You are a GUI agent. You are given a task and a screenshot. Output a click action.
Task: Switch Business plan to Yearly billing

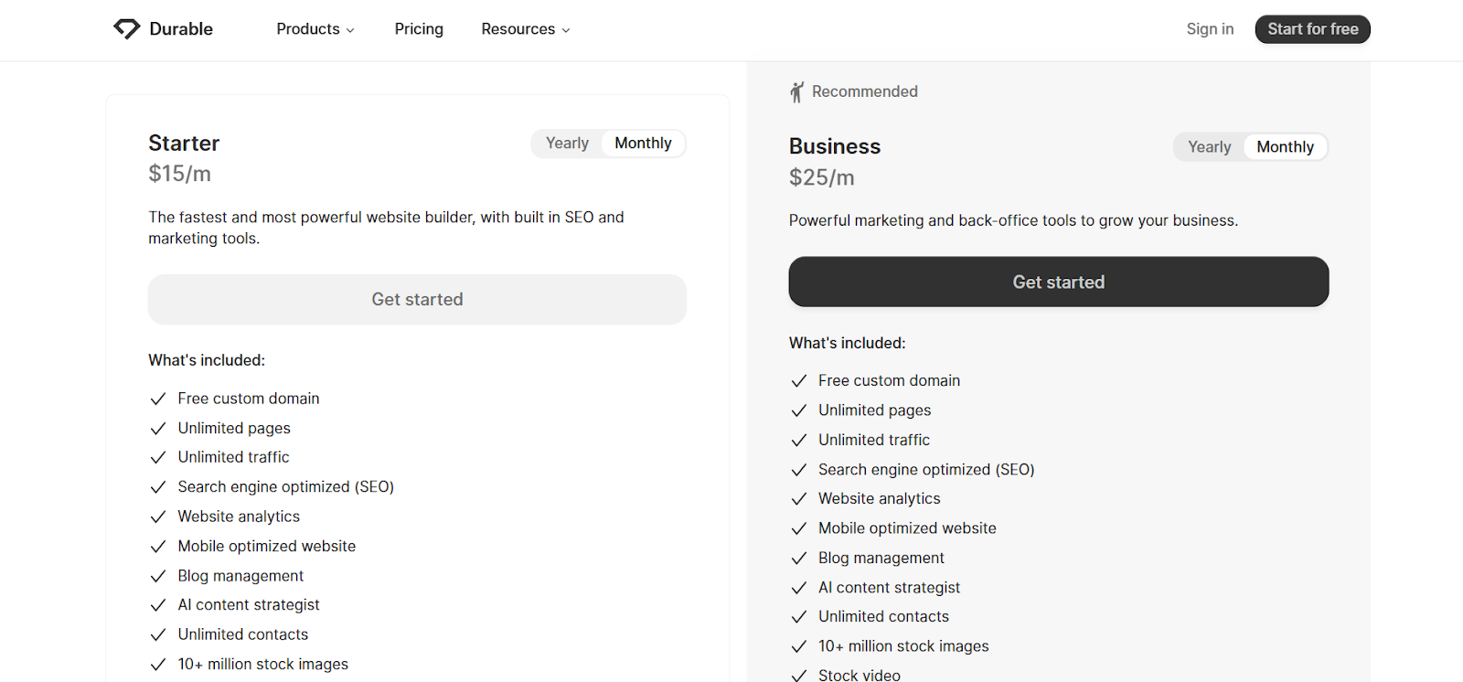point(1209,147)
